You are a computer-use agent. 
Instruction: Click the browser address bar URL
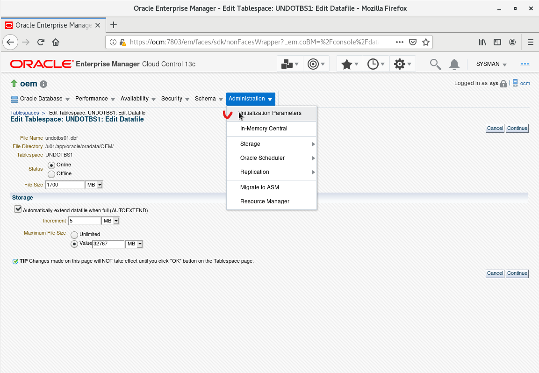(254, 42)
